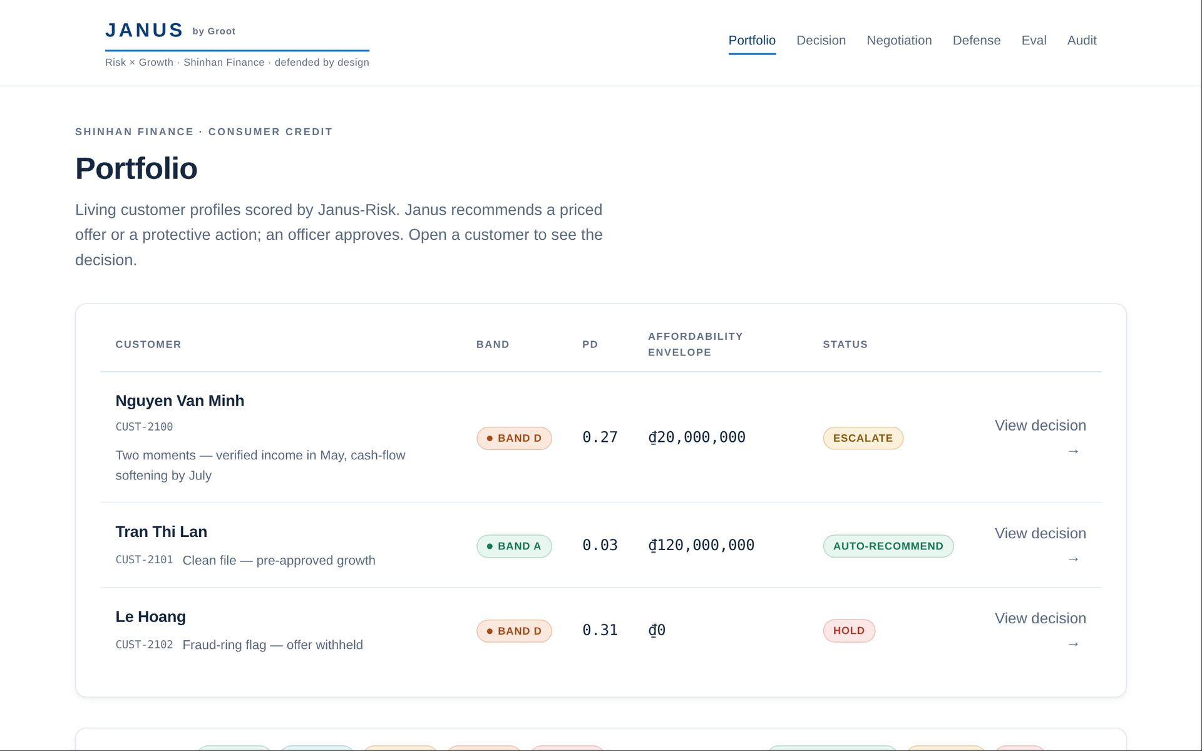The width and height of the screenshot is (1202, 751).
Task: Click the Band A dot for Tran Thi Lan
Action: pyautogui.click(x=490, y=546)
